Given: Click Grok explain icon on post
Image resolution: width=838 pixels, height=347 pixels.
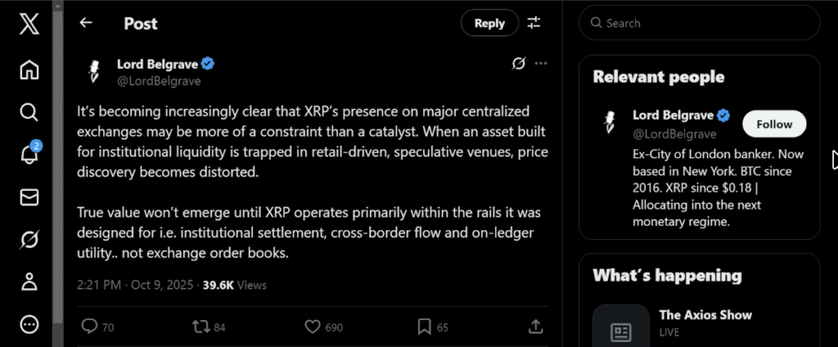Looking at the screenshot, I should 517,63.
